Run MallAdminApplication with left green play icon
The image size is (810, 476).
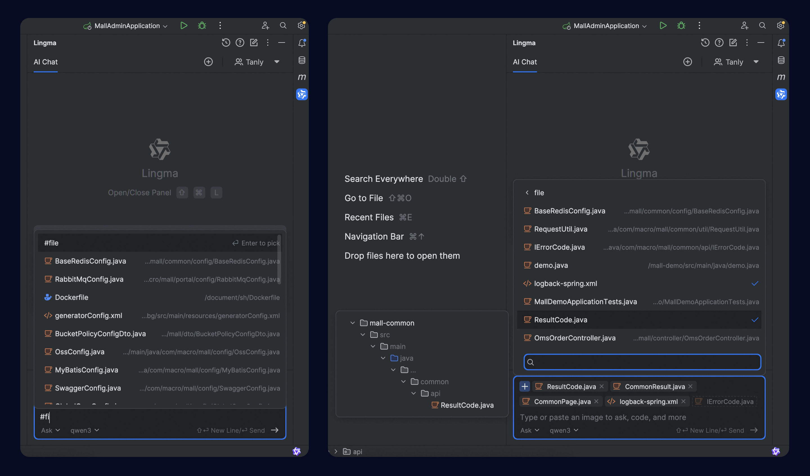coord(184,25)
